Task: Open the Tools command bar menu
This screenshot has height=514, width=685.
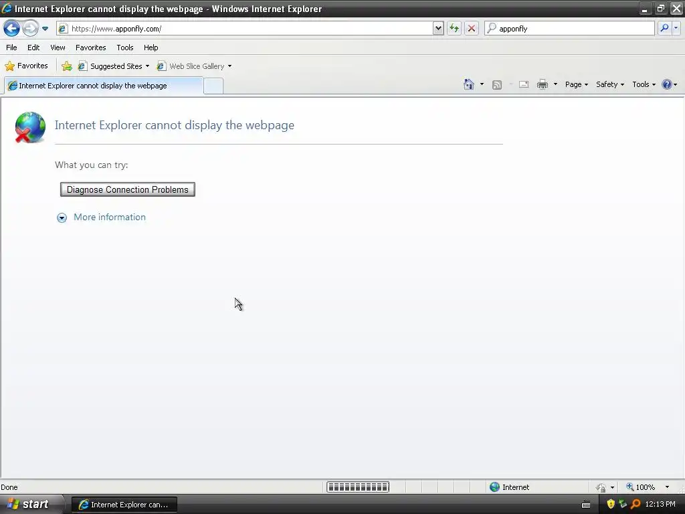Action: (x=644, y=84)
